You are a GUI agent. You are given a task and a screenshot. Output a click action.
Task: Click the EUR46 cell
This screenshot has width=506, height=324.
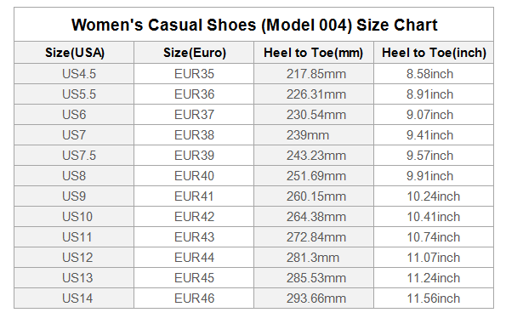(x=194, y=298)
